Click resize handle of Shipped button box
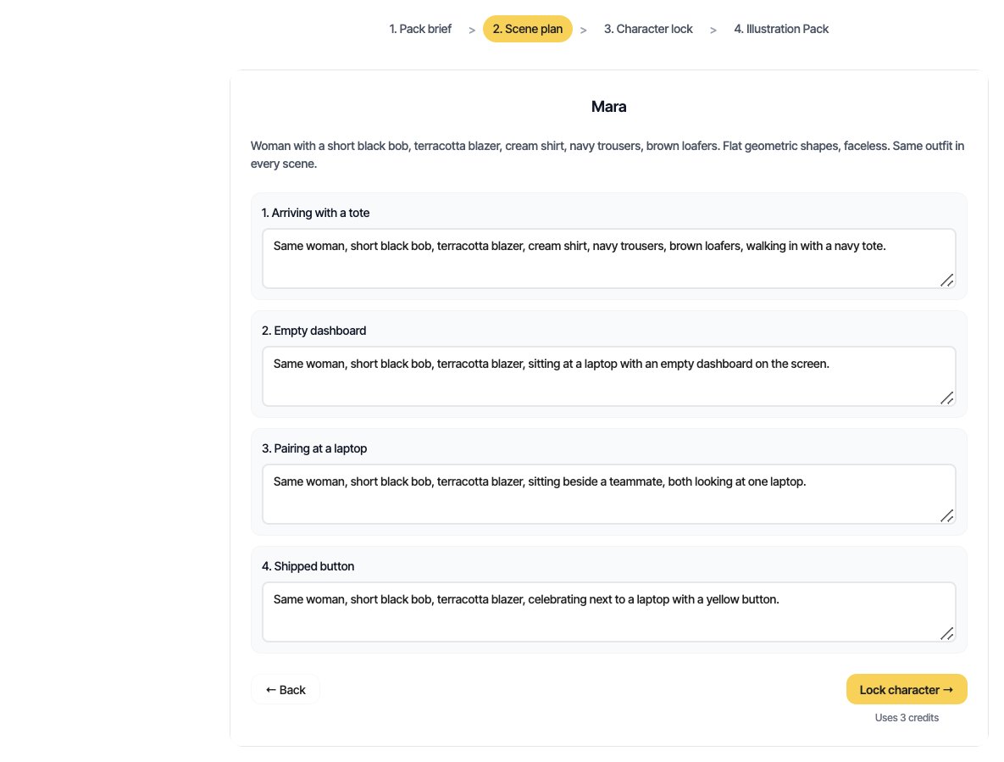Image resolution: width=1004 pixels, height=762 pixels. click(947, 634)
